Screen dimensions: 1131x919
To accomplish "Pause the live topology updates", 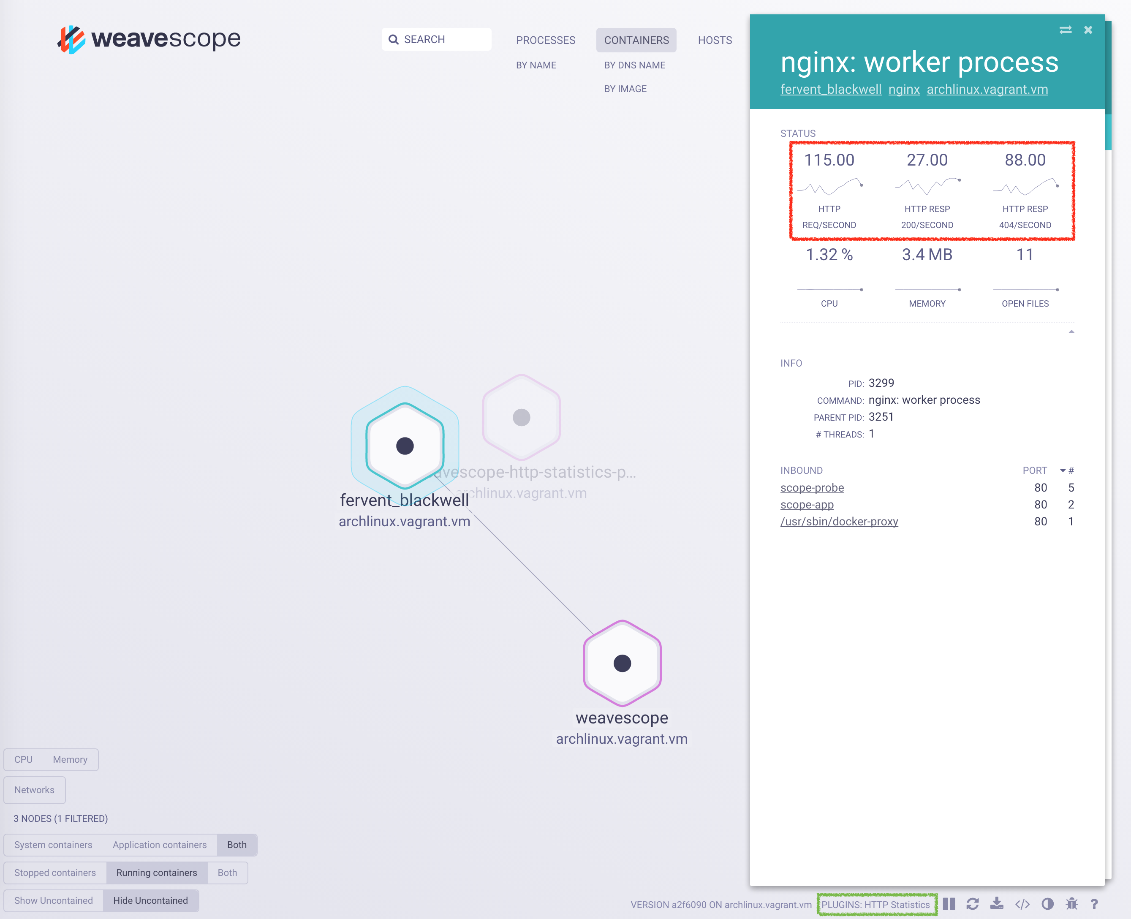I will click(x=949, y=904).
